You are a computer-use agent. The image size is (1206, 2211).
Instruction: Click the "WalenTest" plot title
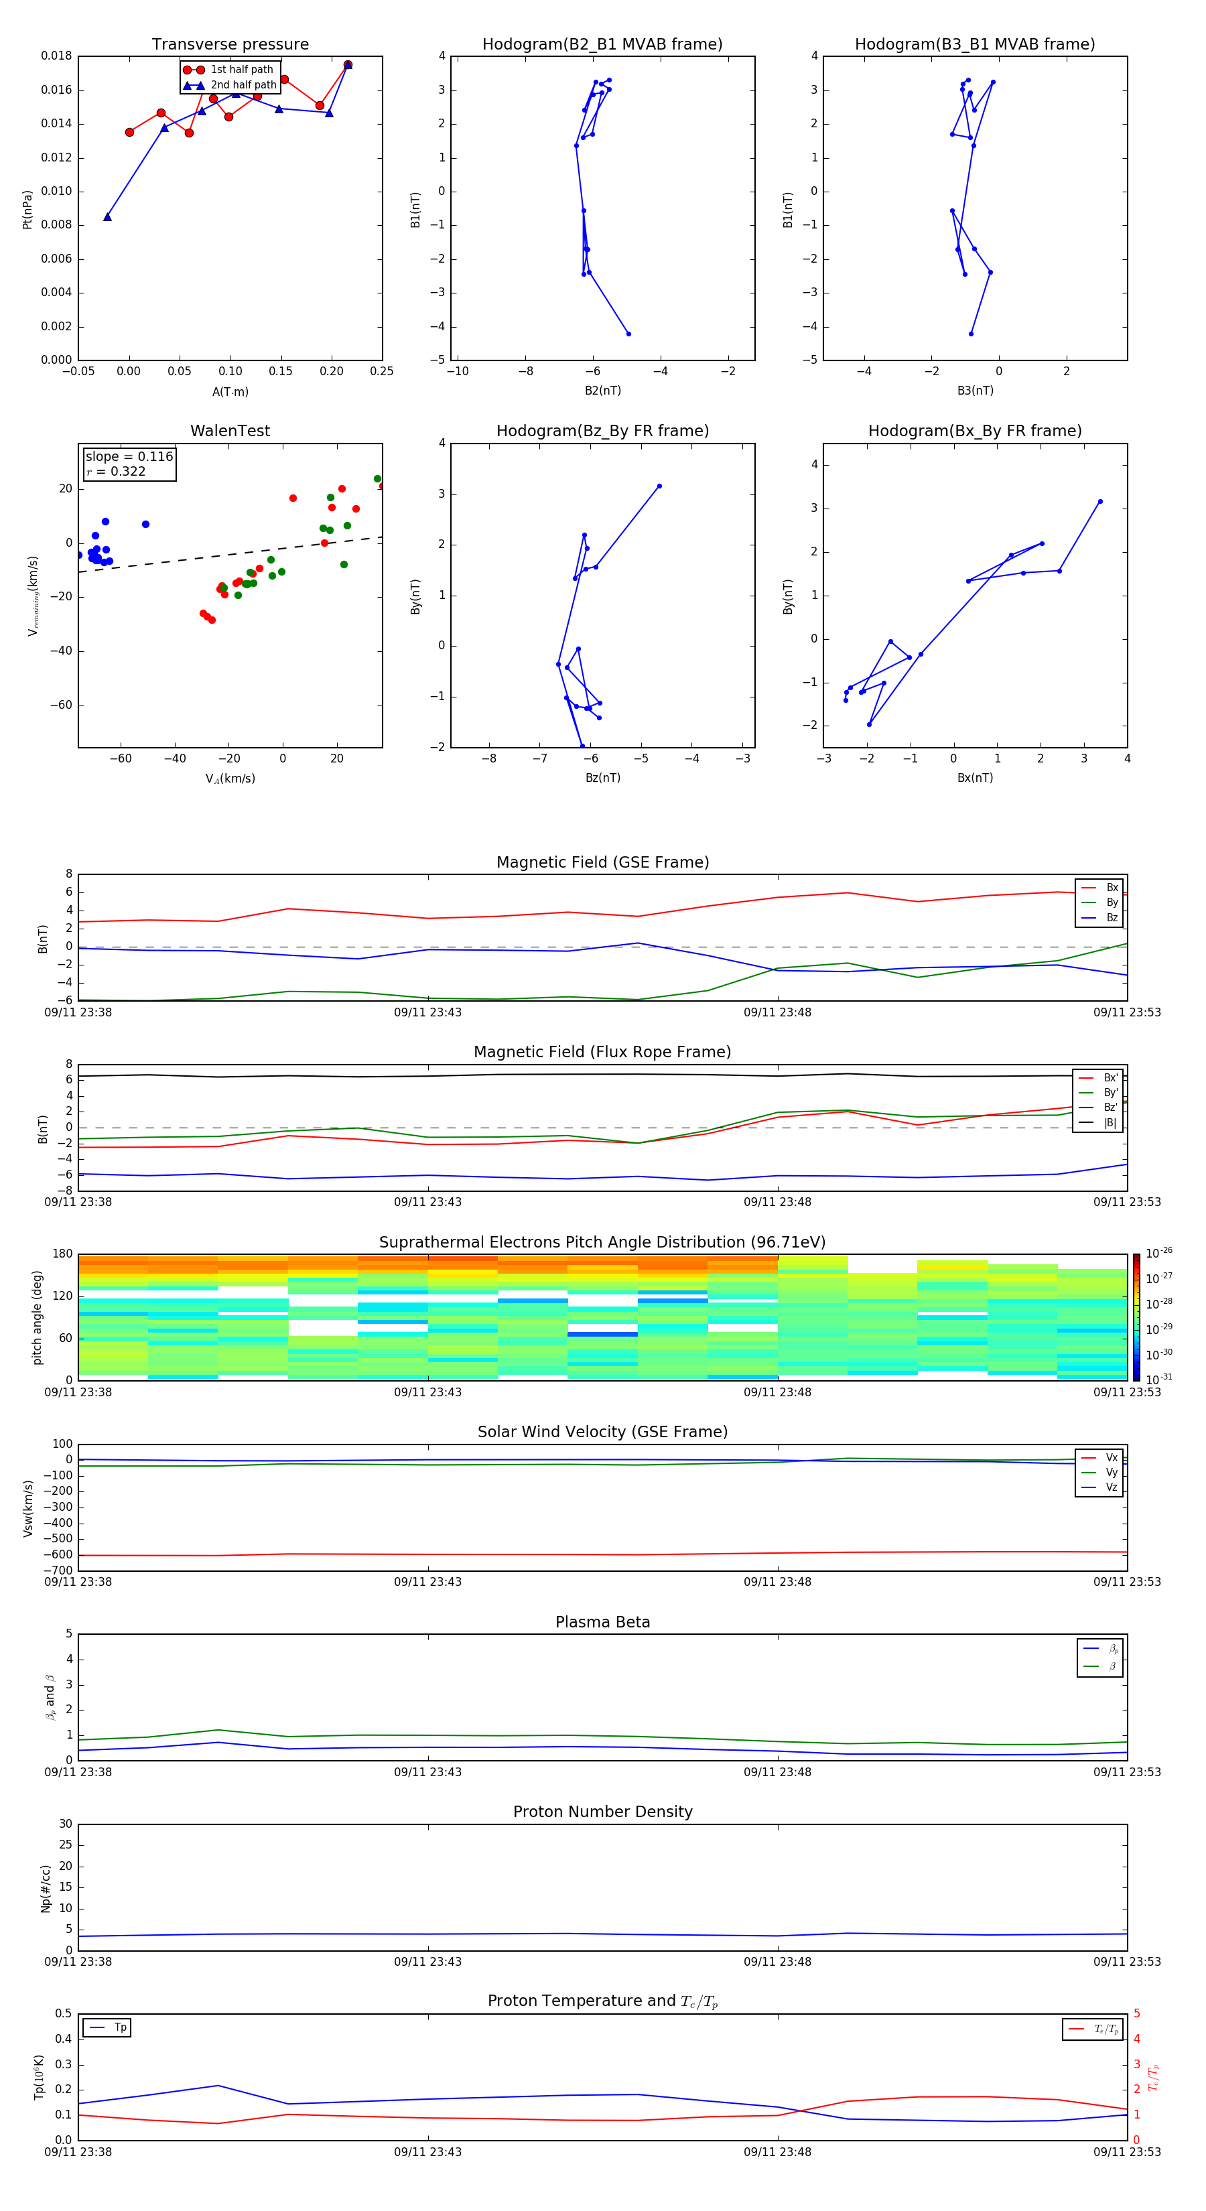230,431
